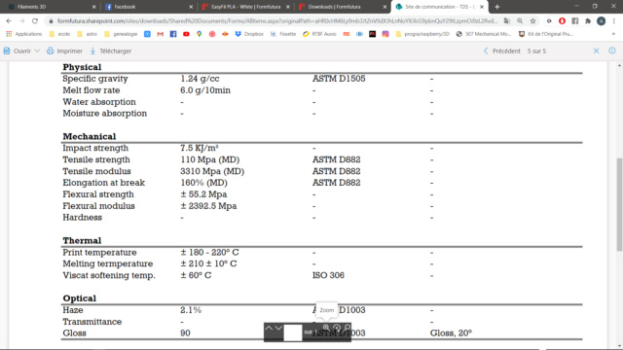
Task: Expand the hidden bookmarks overflow chevron
Action: (x=613, y=34)
